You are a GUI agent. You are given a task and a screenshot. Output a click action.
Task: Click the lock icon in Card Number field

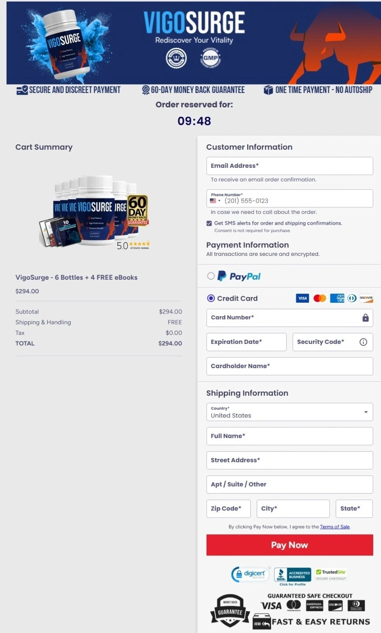(x=365, y=318)
